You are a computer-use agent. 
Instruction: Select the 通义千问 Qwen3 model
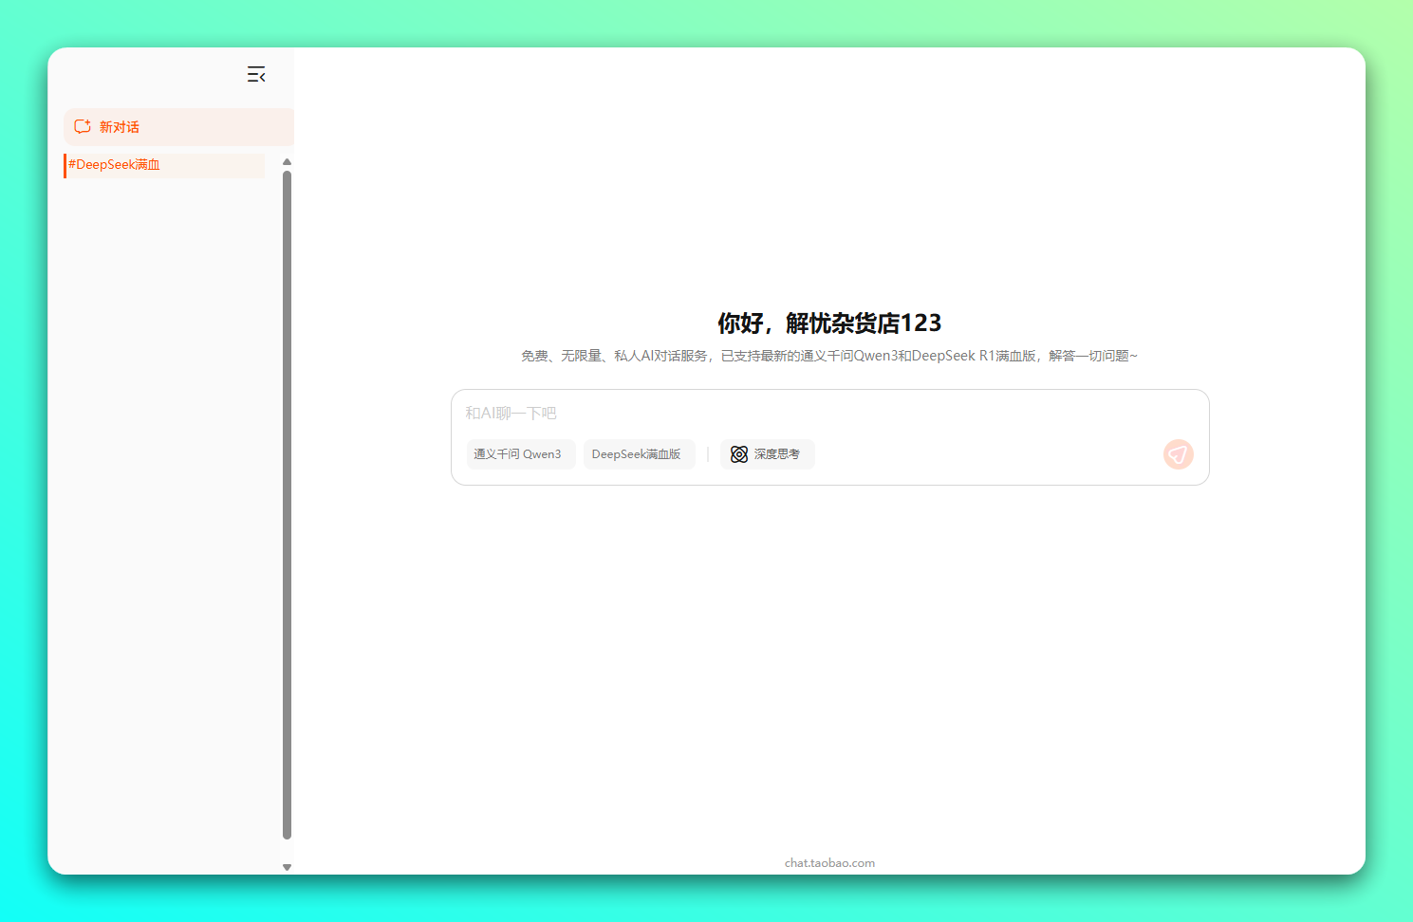point(520,454)
